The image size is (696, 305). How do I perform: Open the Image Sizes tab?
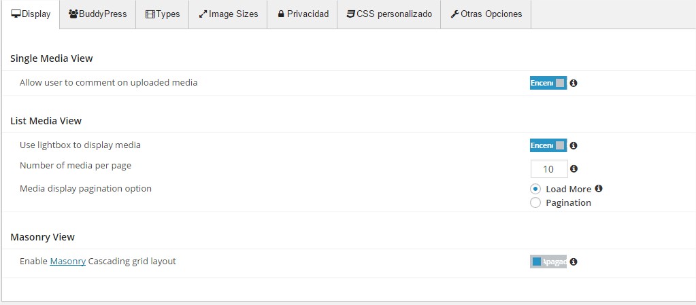pyautogui.click(x=228, y=14)
